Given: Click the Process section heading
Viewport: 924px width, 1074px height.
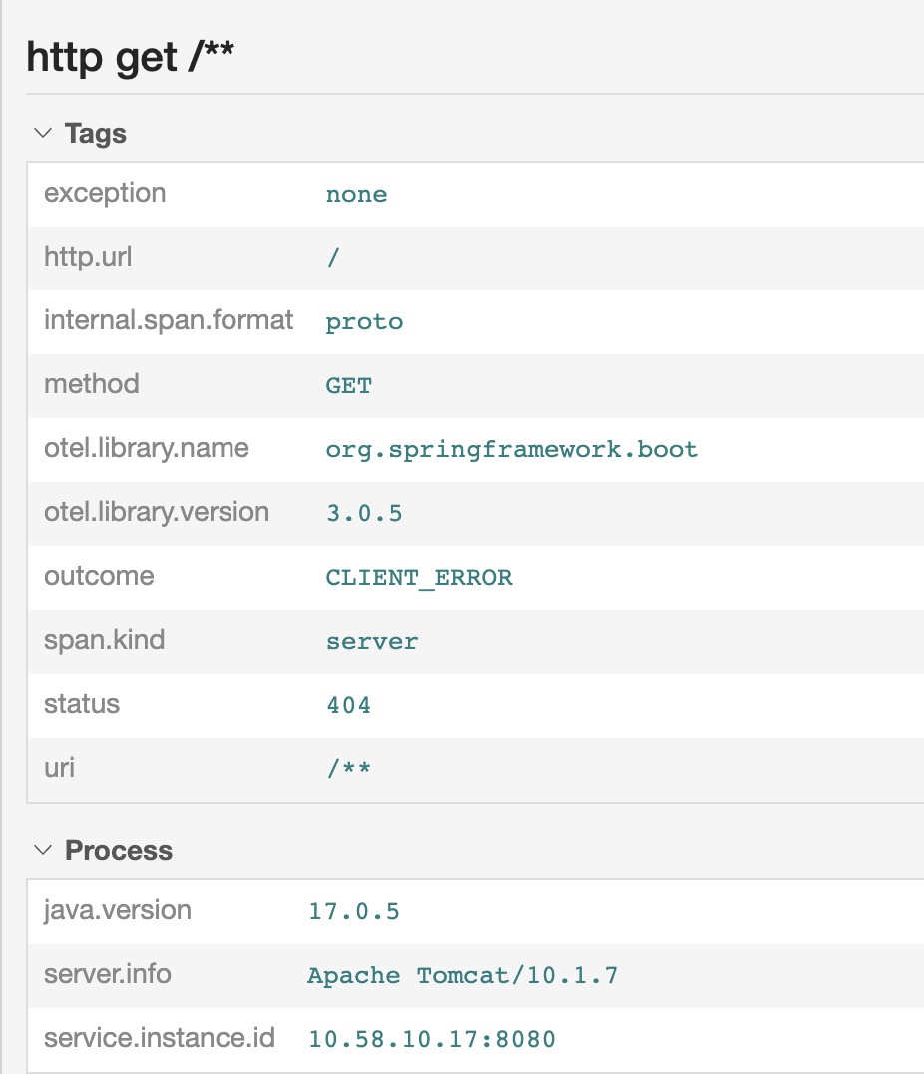Looking at the screenshot, I should pos(119,850).
